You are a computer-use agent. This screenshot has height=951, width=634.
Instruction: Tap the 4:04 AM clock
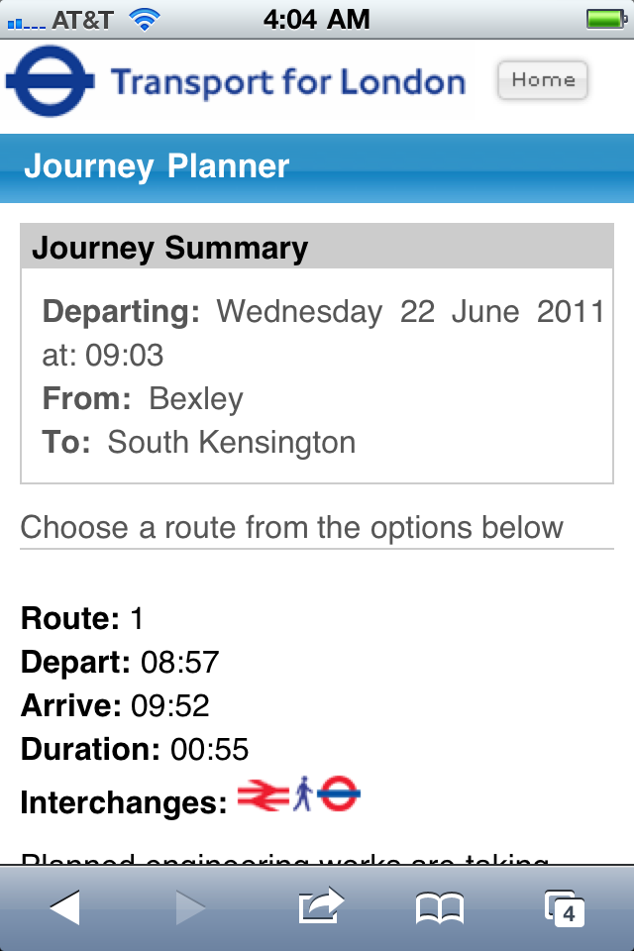click(317, 19)
